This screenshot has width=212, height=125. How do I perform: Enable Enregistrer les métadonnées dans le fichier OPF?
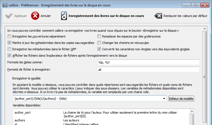pos(9,49)
